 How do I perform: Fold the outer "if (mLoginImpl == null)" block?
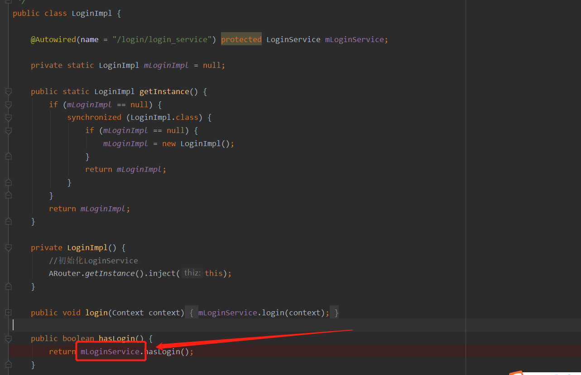click(x=8, y=104)
